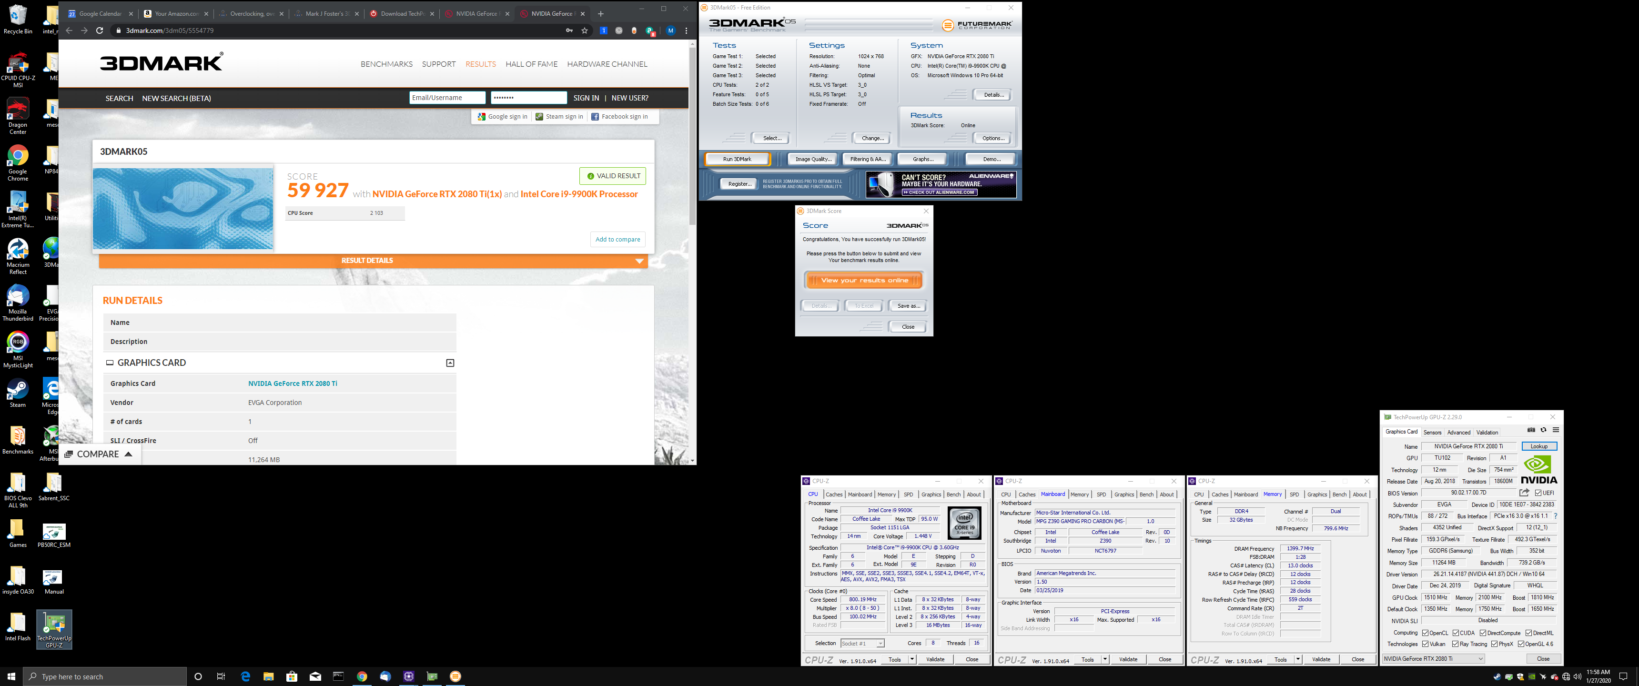1639x686 pixels.
Task: Click View your results online button
Action: [x=863, y=280]
